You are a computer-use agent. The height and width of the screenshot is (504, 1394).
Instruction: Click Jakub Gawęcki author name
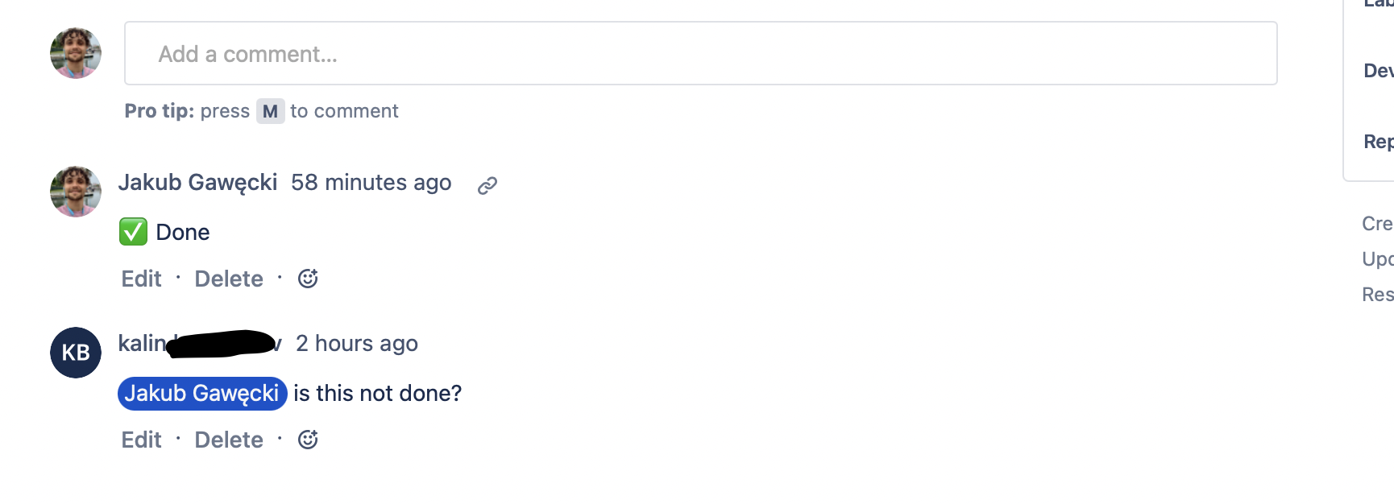(197, 183)
